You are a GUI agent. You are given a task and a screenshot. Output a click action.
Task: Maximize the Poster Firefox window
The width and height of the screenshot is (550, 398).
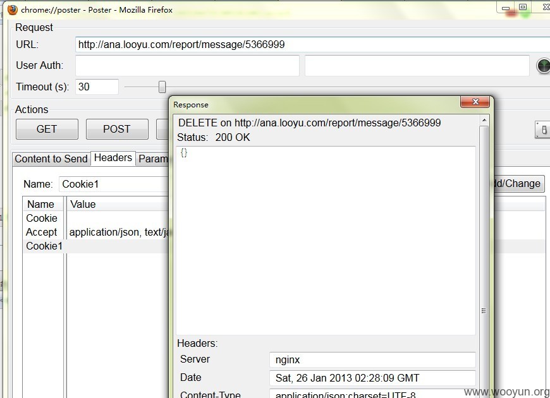tap(523, 8)
